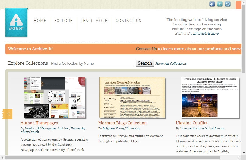
Task: Go to the HOME menu item
Action: (40, 21)
